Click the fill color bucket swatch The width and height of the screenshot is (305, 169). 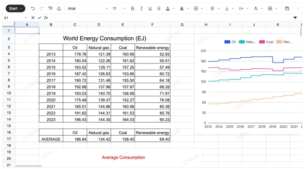pos(182,8)
